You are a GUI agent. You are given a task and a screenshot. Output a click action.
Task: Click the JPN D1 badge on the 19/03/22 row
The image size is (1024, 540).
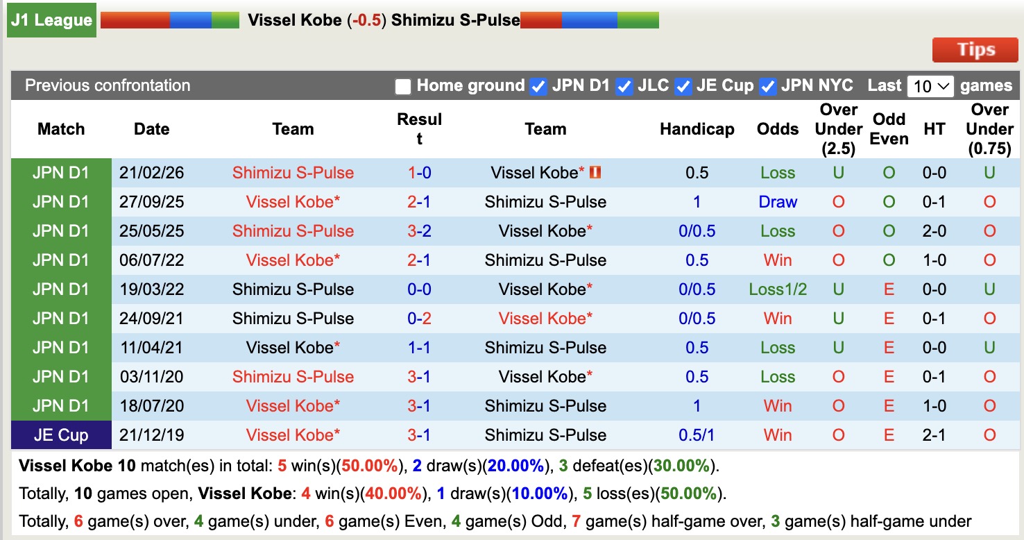pos(61,289)
